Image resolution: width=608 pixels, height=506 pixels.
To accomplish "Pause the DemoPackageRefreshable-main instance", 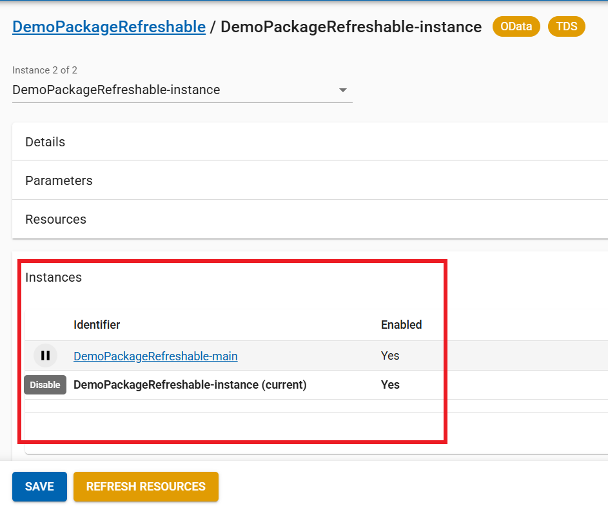I will (45, 355).
